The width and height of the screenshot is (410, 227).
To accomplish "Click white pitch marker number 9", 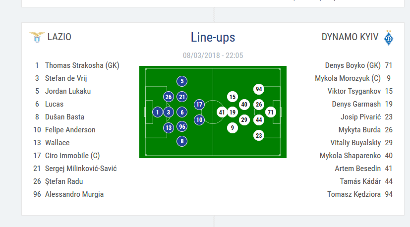I will pos(233,128).
